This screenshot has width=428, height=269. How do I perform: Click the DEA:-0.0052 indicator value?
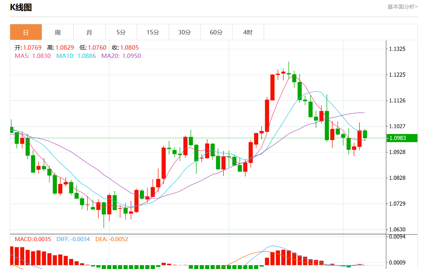(112, 239)
